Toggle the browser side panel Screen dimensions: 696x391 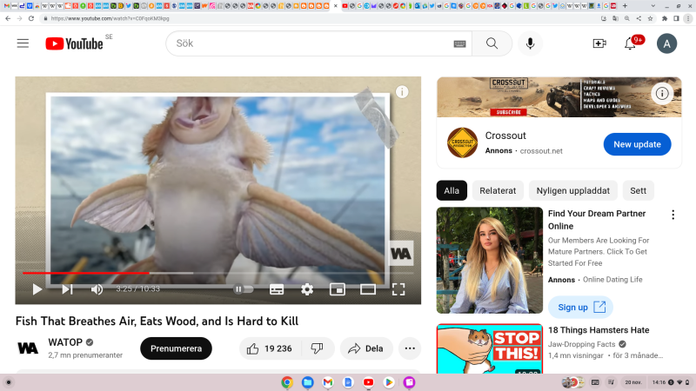click(x=676, y=18)
